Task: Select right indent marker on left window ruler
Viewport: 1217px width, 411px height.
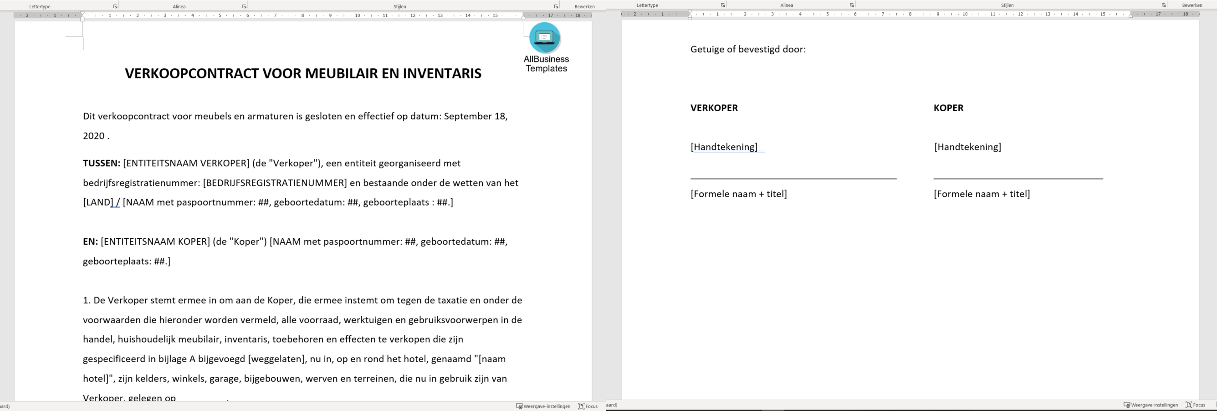Action: pos(523,17)
